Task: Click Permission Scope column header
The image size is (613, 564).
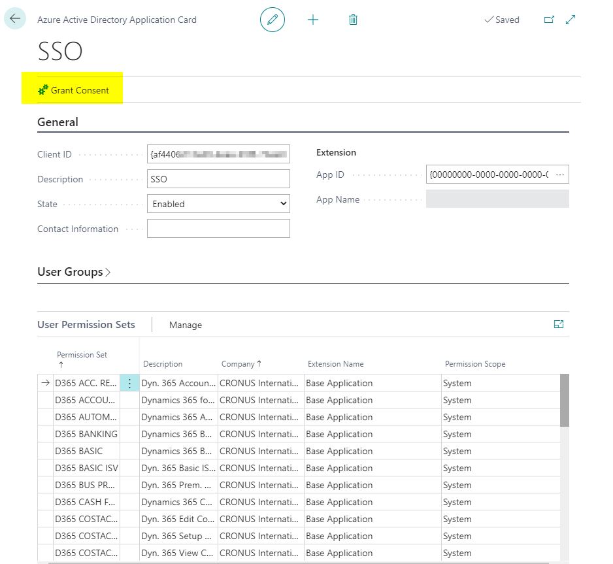Action: [x=475, y=364]
